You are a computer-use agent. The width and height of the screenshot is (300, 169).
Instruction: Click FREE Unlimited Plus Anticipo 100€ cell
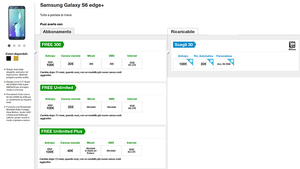(50, 151)
